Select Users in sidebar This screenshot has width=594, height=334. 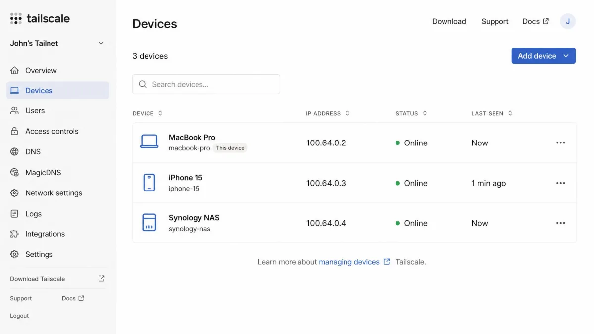click(58, 111)
